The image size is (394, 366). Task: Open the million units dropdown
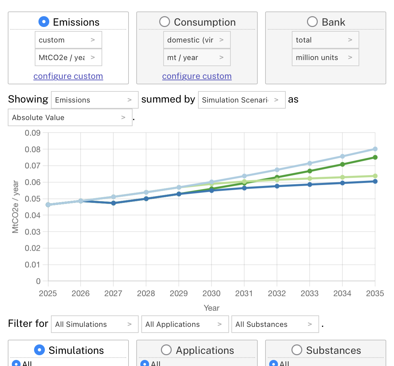325,57
